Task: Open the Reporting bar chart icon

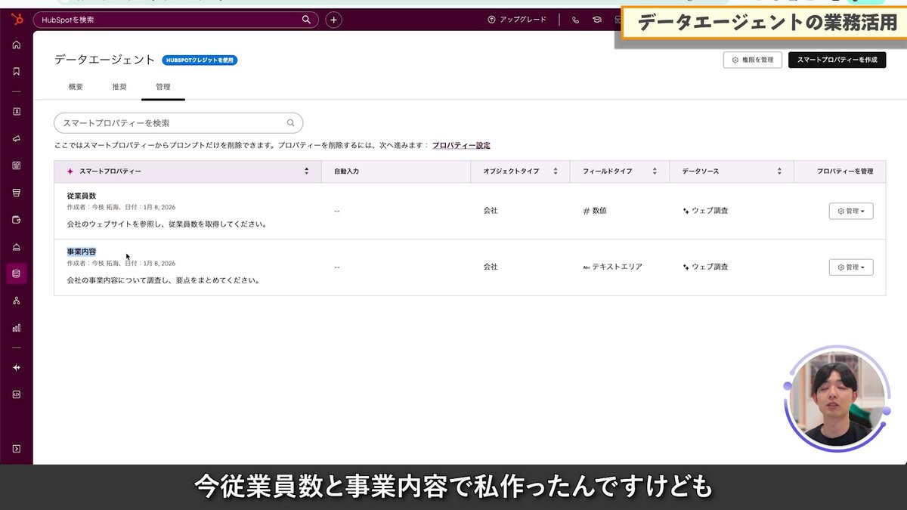Action: [x=17, y=327]
